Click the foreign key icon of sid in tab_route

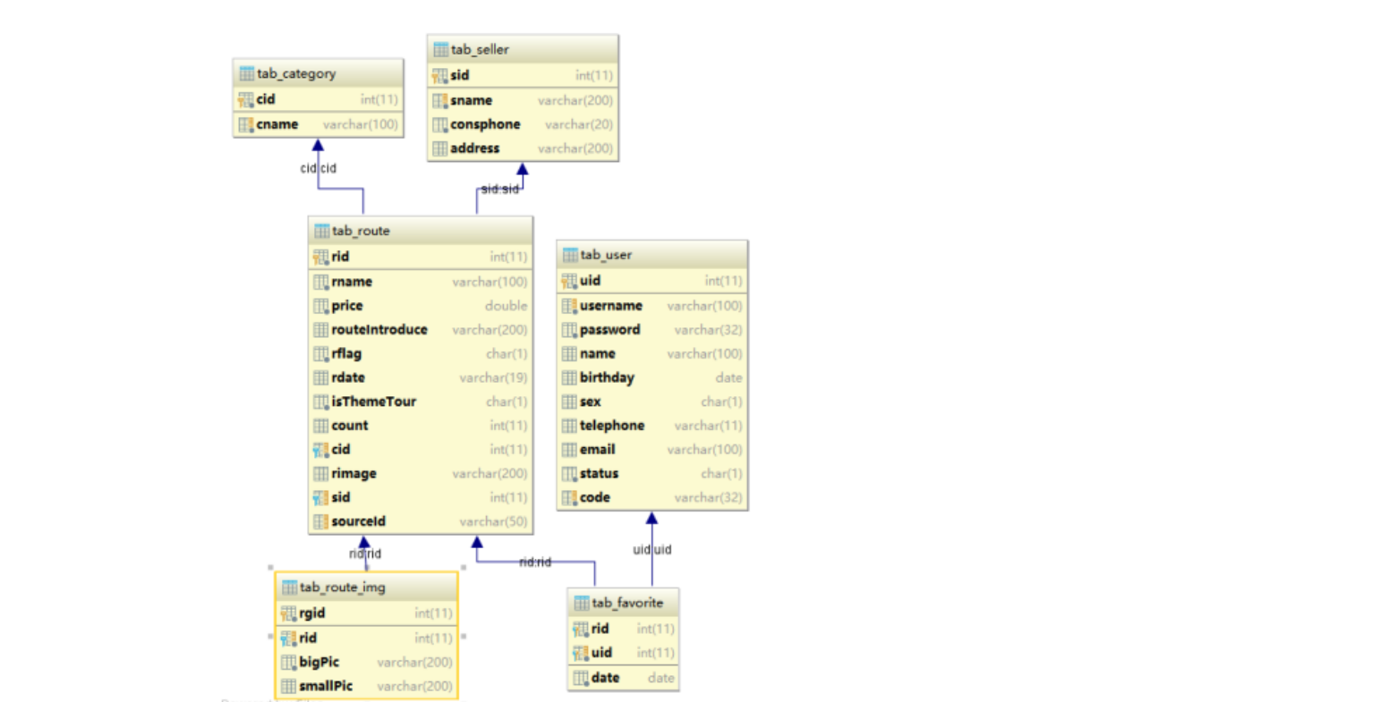(321, 498)
